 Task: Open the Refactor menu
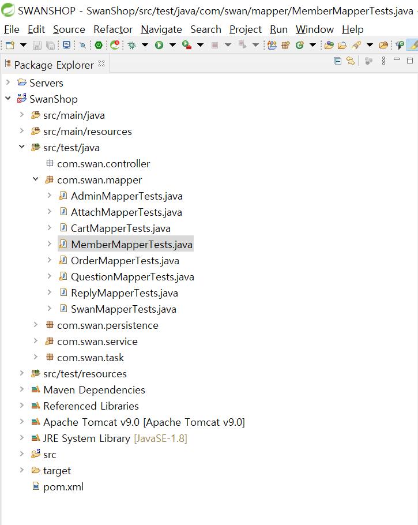(113, 29)
